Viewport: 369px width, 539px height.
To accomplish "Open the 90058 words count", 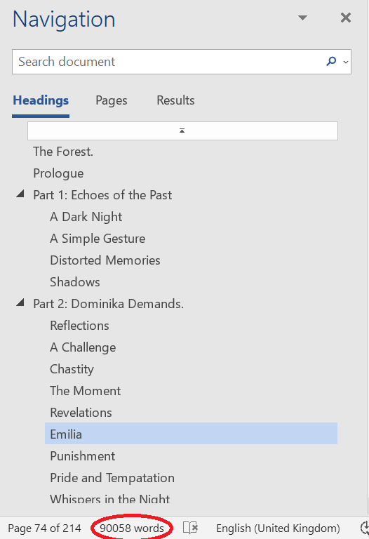I will (x=132, y=528).
